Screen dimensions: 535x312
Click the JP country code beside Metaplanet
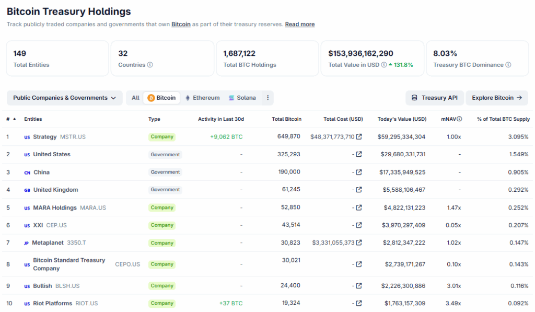pyautogui.click(x=26, y=244)
